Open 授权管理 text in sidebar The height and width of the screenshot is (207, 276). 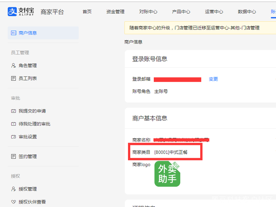coord(28,189)
